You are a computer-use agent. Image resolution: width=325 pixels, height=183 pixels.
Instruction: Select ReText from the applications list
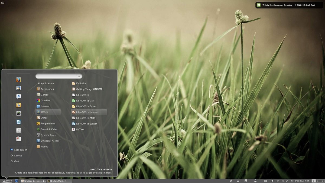80,130
